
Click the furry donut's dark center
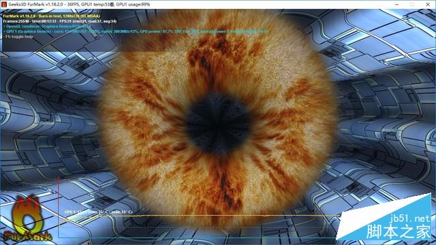[218, 124]
